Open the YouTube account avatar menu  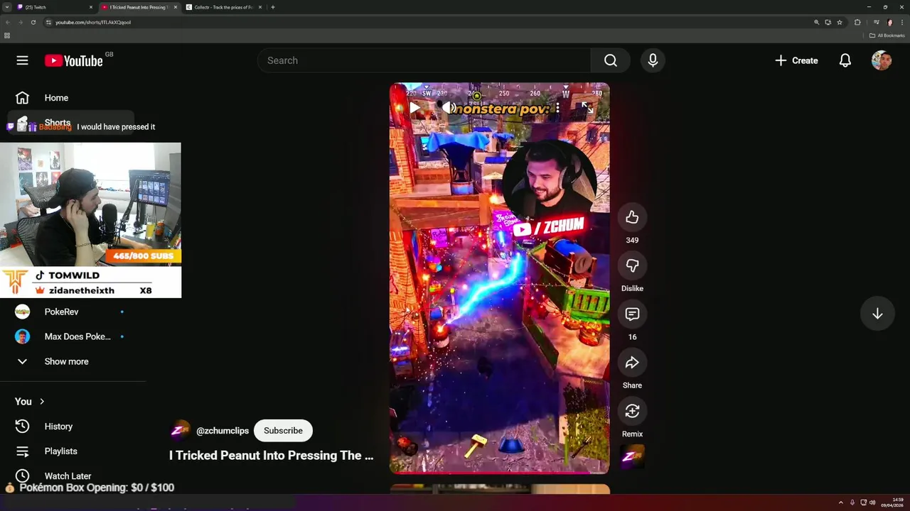tap(882, 60)
